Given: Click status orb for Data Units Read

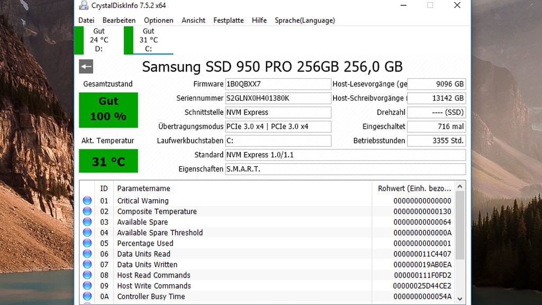Looking at the screenshot, I should (87, 254).
